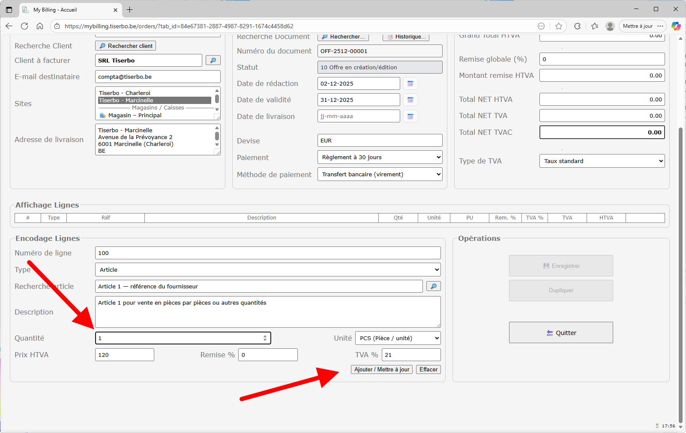Open the browser extensions icon
This screenshot has width=686, height=433.
click(577, 26)
